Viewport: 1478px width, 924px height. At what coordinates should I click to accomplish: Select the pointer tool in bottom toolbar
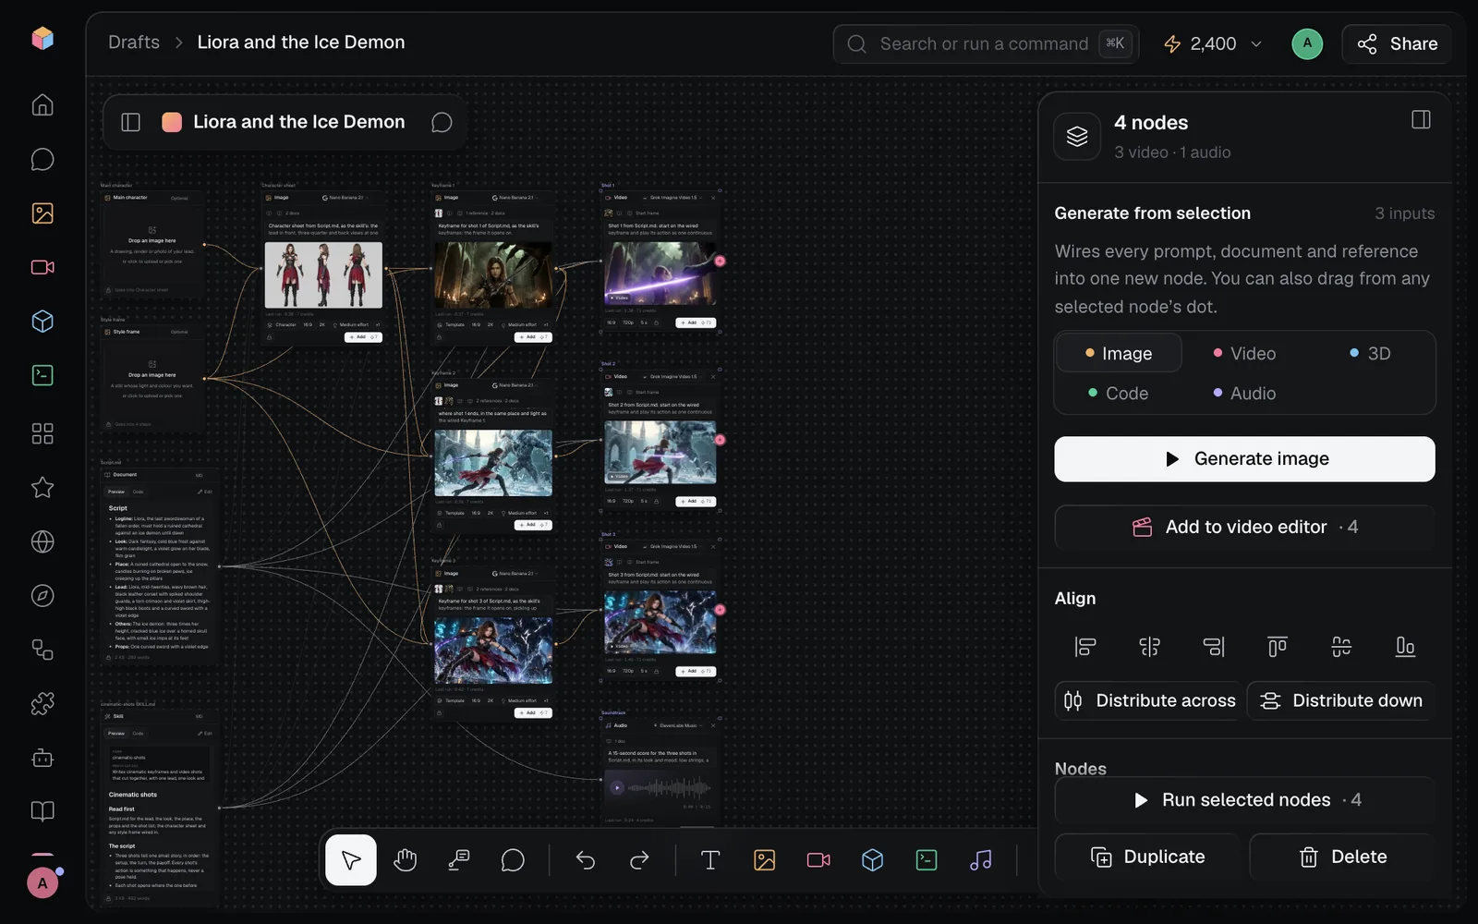coord(351,860)
